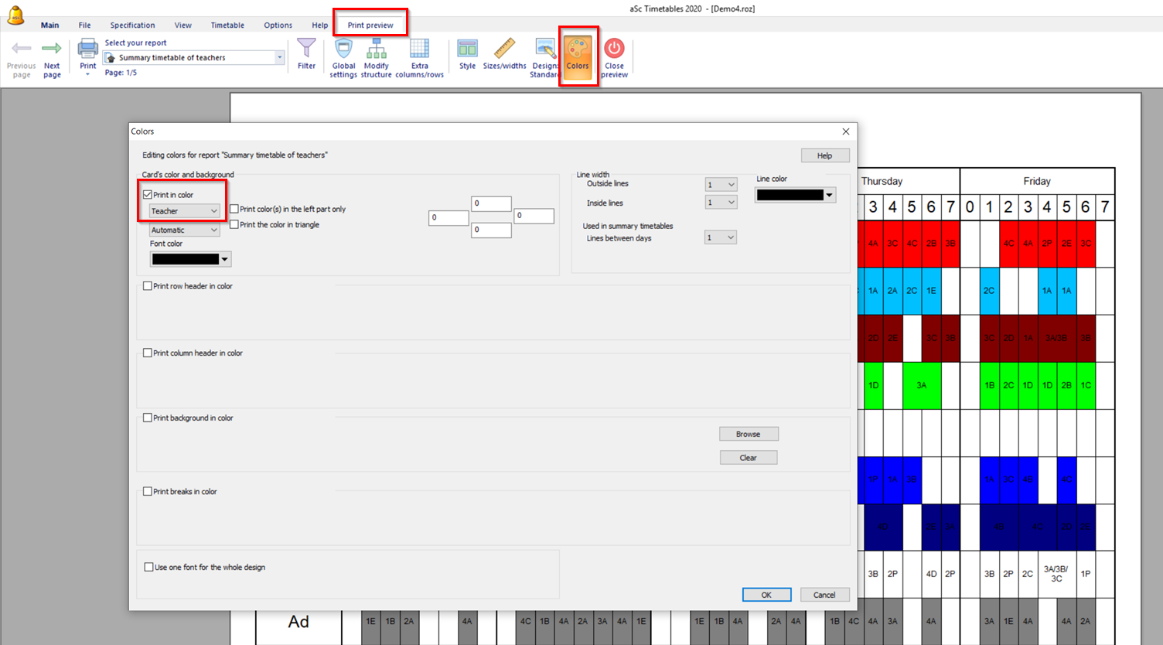Open the Timetable menu
The image size is (1163, 645).
point(227,26)
